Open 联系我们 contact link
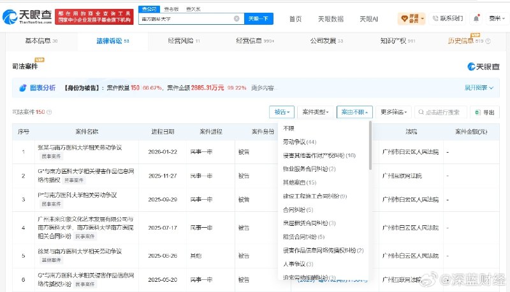 pyautogui.click(x=448, y=18)
